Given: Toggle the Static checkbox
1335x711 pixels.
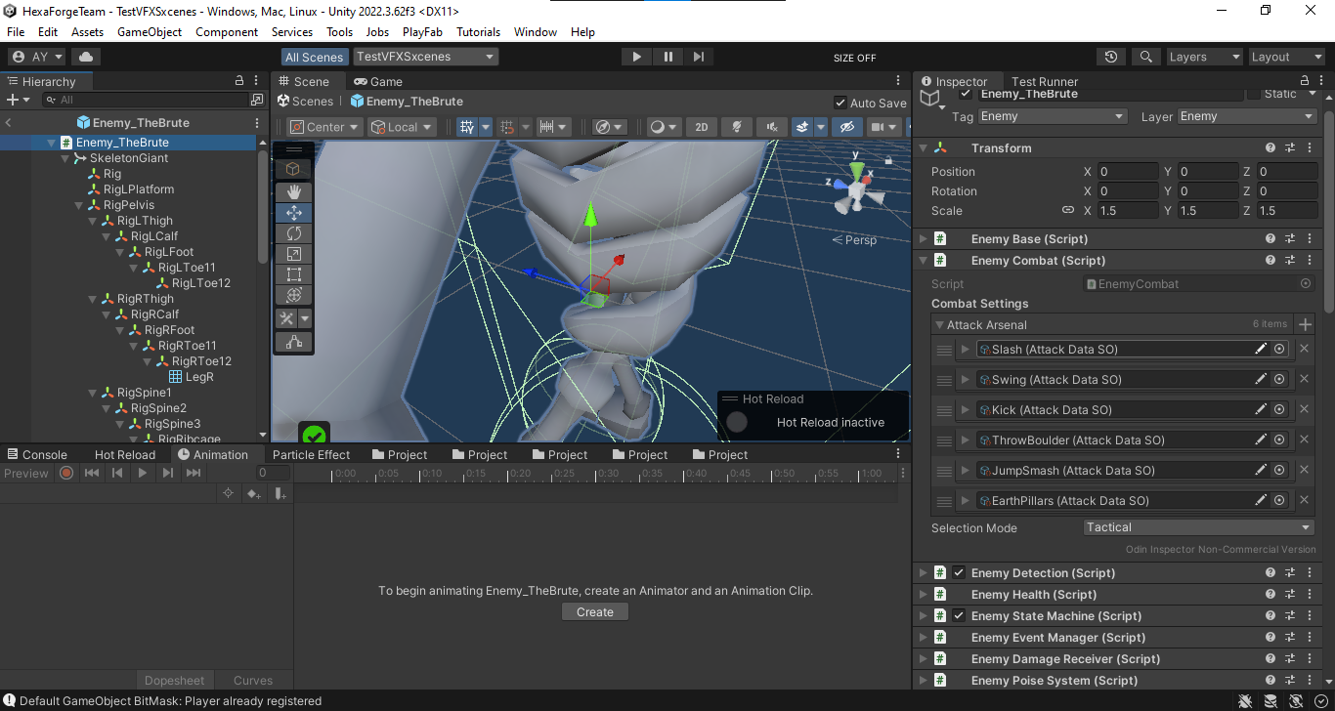Looking at the screenshot, I should tap(1254, 94).
